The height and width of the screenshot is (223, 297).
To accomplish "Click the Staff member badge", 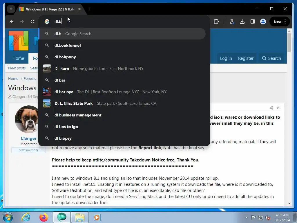I will tap(28, 150).
